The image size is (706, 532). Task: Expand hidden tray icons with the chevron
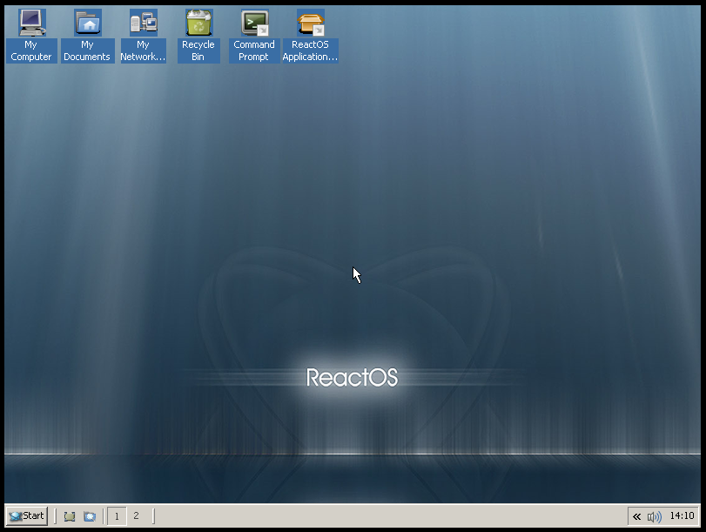coord(637,516)
